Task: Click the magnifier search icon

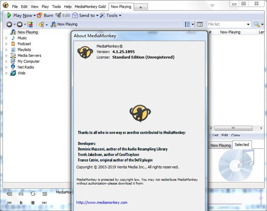Action: 257,24
